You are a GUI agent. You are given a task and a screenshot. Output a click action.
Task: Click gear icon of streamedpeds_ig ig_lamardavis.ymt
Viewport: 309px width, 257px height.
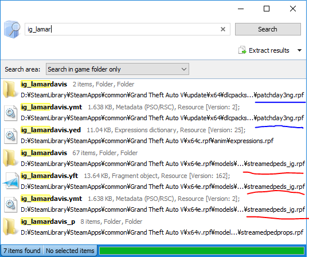[x=10, y=204]
